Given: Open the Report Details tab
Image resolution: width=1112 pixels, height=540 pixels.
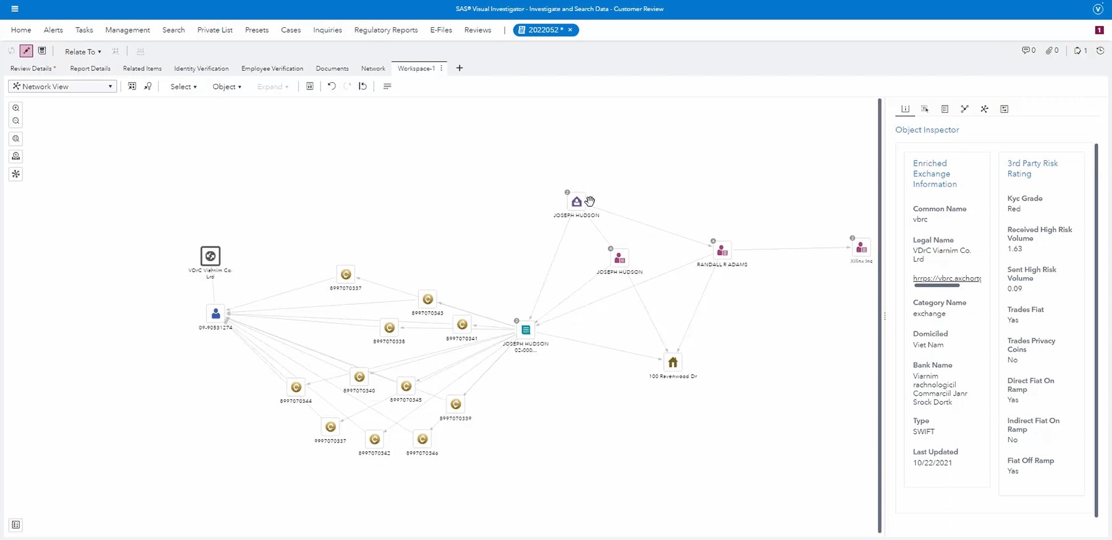Looking at the screenshot, I should click(x=90, y=69).
